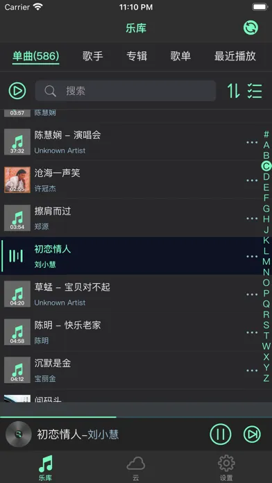Screen dimensions: 272x483
Task: Open more options for 沉默是金
Action: tap(252, 371)
